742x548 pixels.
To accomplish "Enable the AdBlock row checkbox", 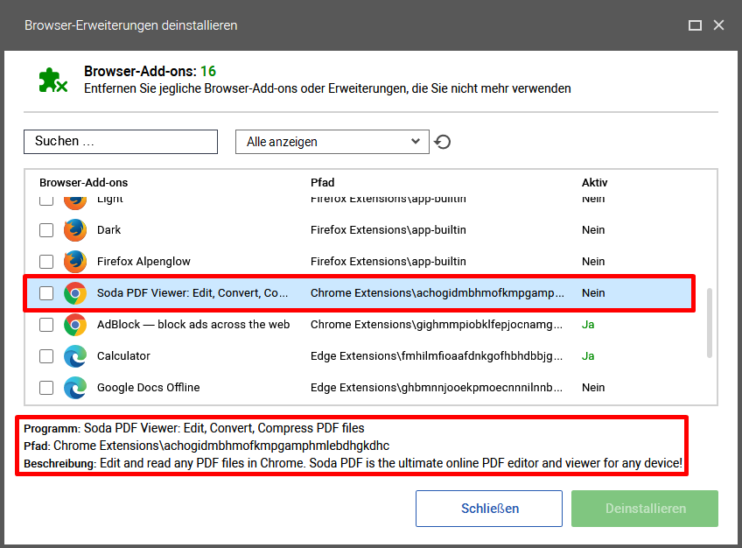I will coord(46,325).
